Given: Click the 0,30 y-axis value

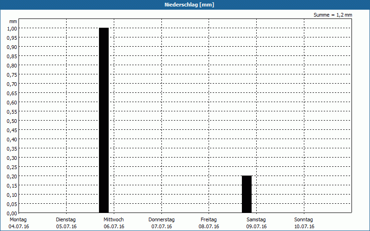Looking at the screenshot, I should [x=12, y=158].
